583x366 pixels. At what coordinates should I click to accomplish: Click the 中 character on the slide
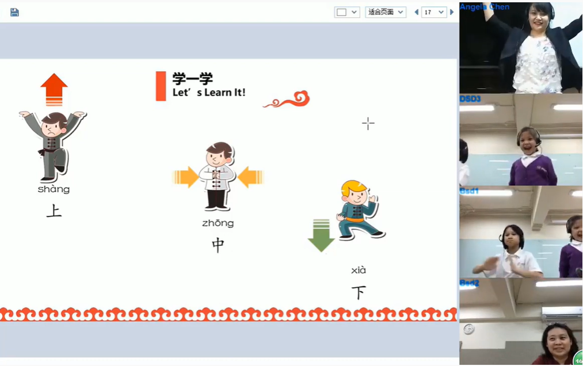[x=218, y=245]
